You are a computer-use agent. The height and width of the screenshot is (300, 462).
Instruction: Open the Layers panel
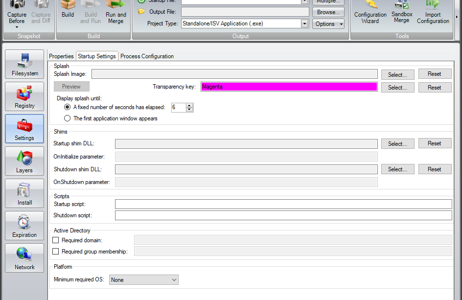24,161
